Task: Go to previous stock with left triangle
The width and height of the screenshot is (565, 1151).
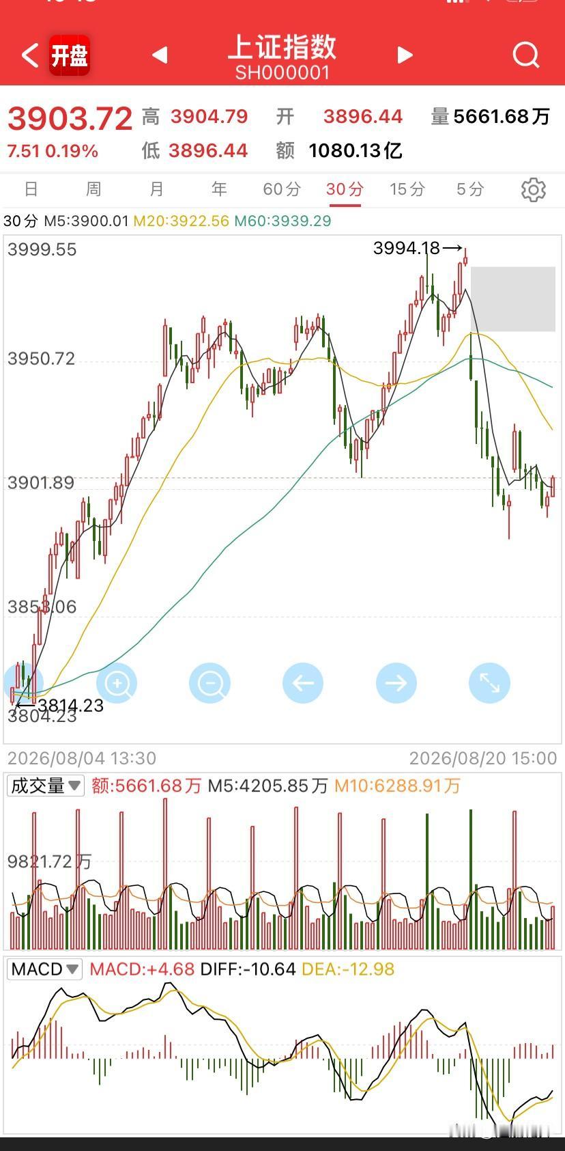Action: point(160,55)
